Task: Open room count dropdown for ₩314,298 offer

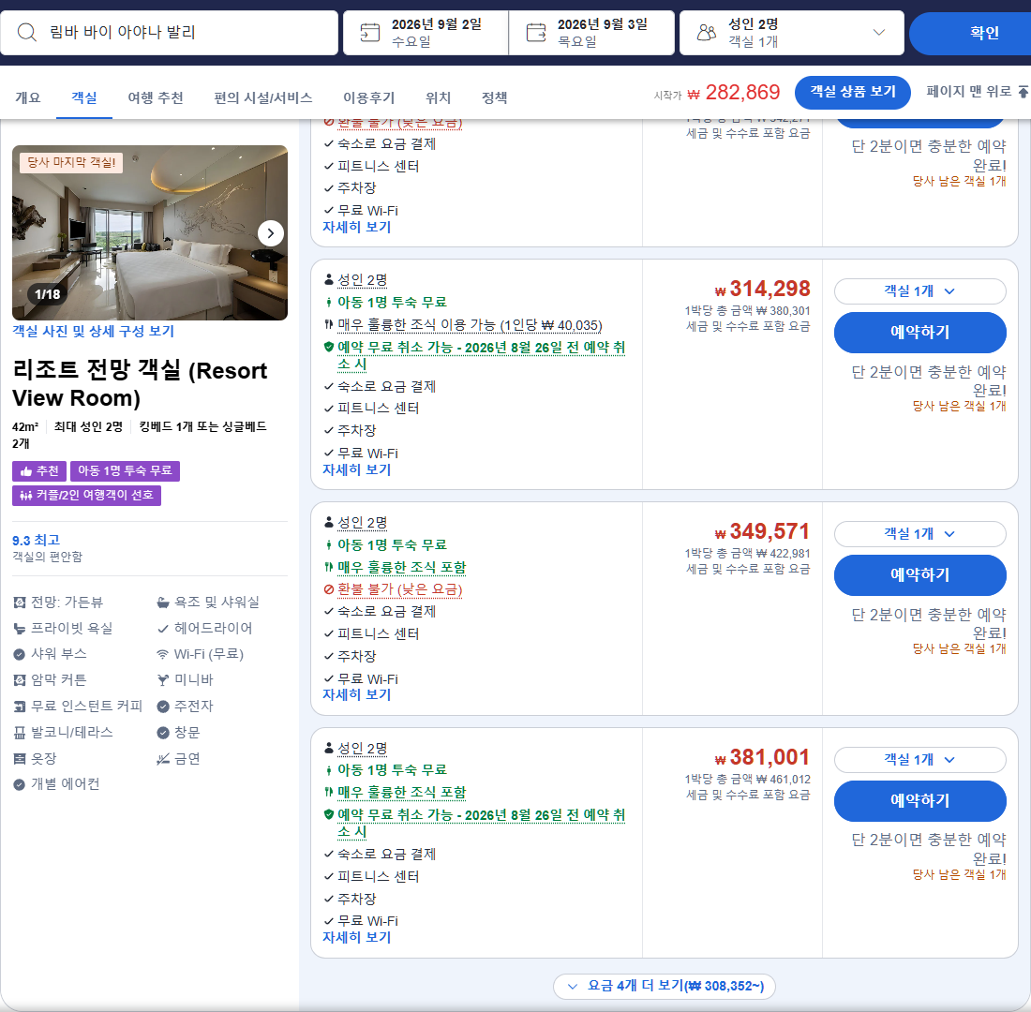Action: [919, 291]
